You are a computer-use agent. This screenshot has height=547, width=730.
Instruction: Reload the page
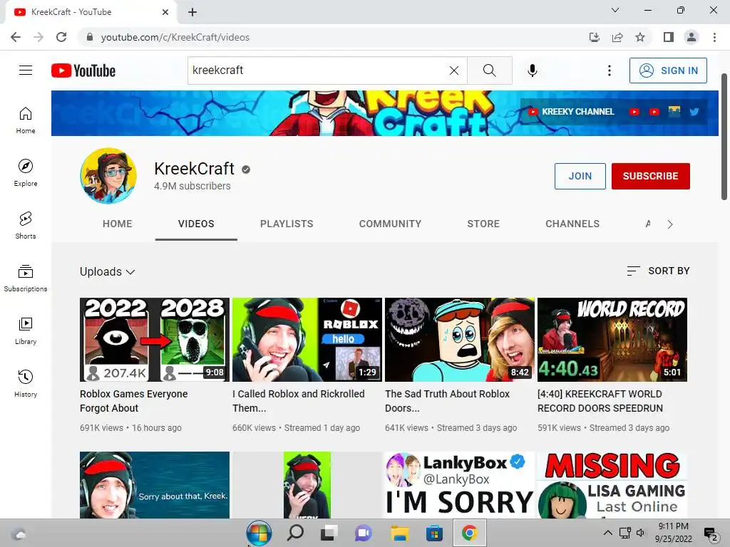pyautogui.click(x=61, y=37)
